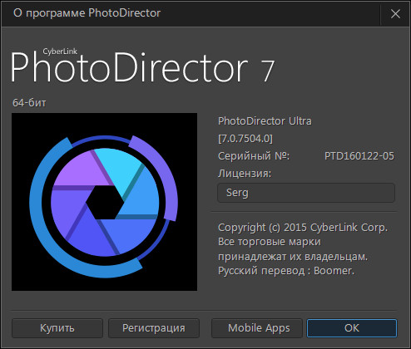Click the принадлежат их владельцам text line

(293, 257)
